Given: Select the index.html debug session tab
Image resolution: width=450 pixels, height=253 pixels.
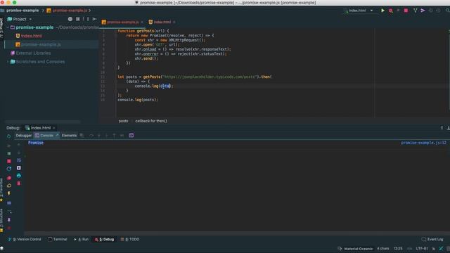Looking at the screenshot, I should [40, 128].
